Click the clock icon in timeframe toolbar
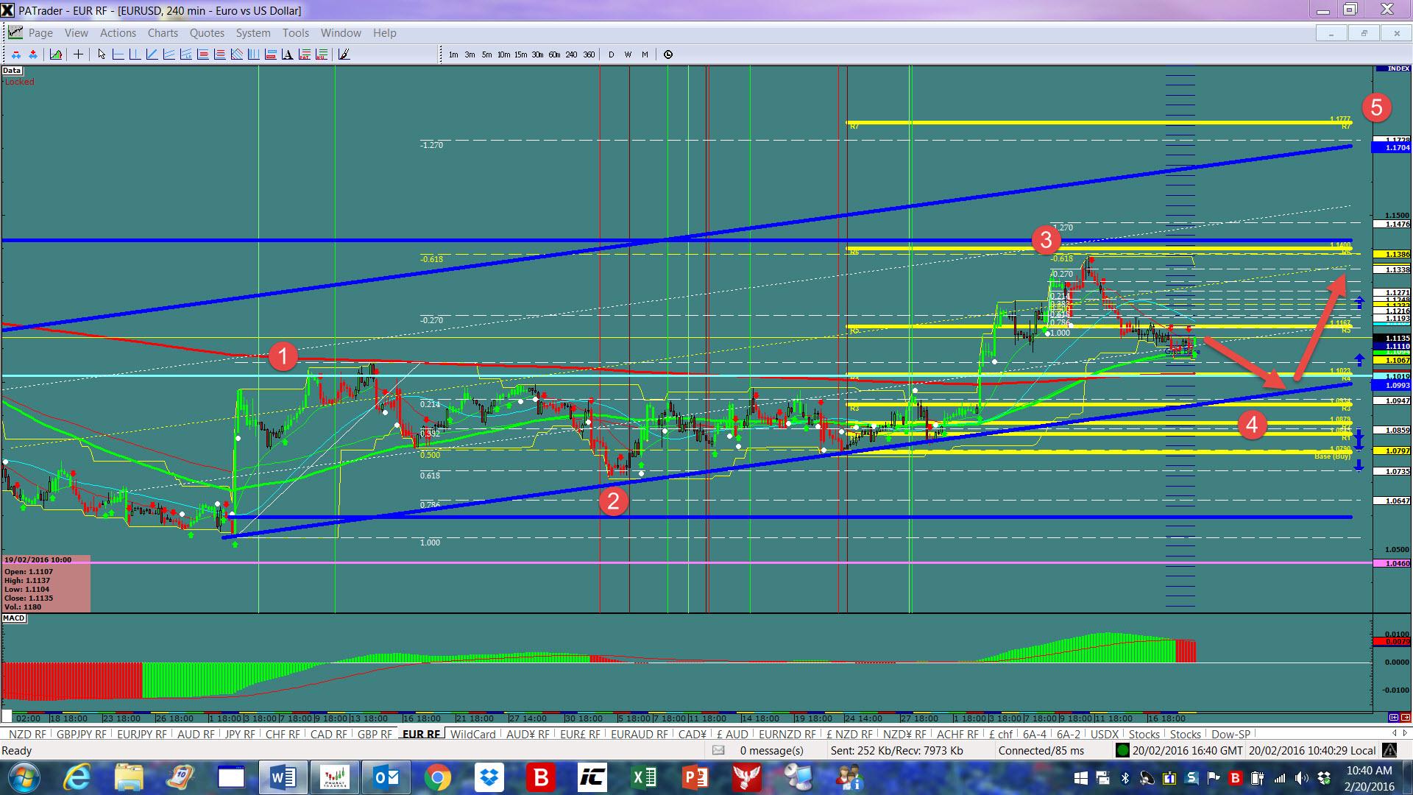Screen dimensions: 1413x795 pyautogui.click(x=667, y=54)
